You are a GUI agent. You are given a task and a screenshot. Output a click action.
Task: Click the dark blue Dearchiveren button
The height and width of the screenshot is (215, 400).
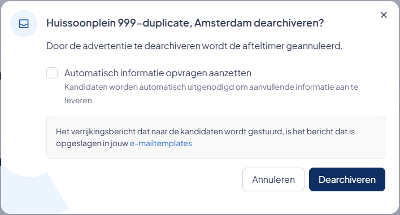tap(347, 179)
